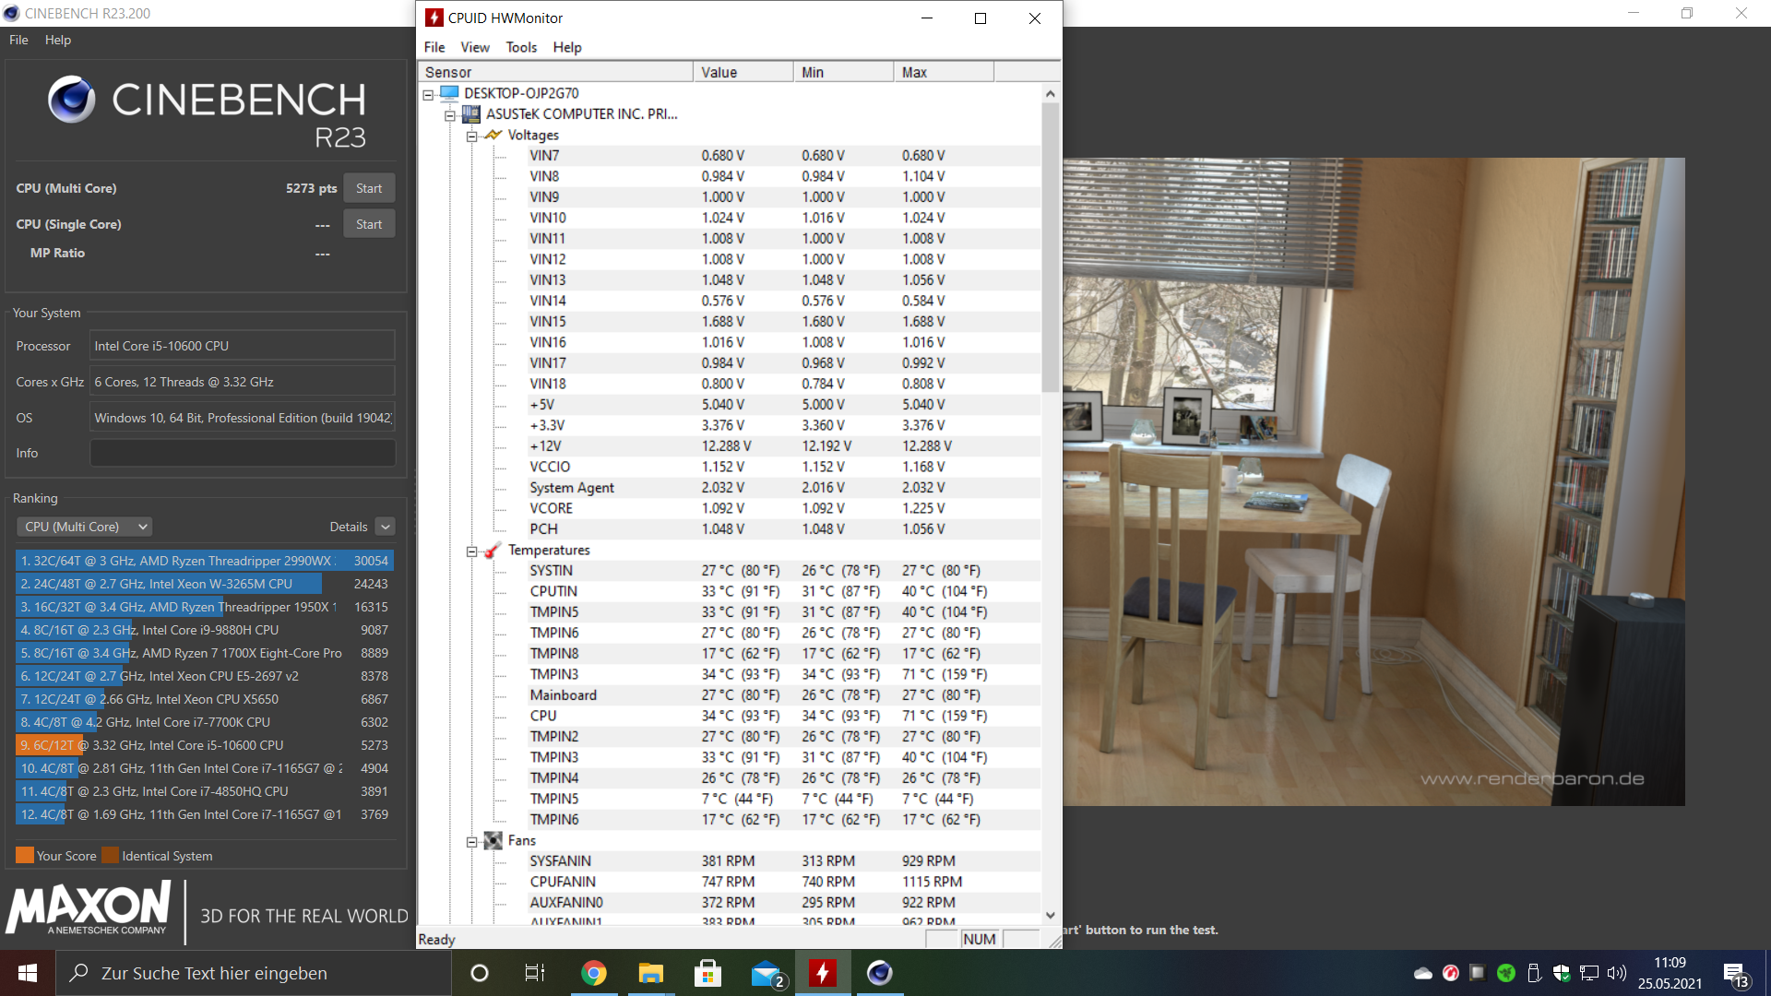Click the Temperatures thermometer icon
The height and width of the screenshot is (996, 1771).
click(493, 550)
